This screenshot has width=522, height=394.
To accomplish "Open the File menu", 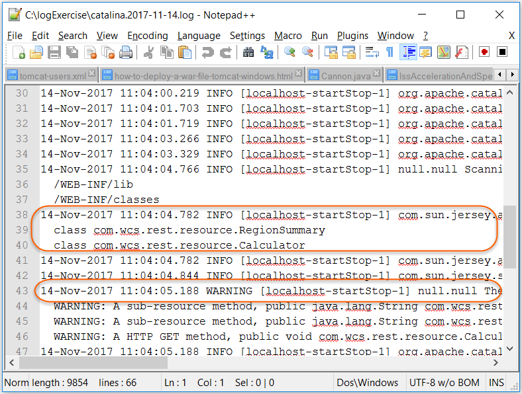I will (15, 36).
